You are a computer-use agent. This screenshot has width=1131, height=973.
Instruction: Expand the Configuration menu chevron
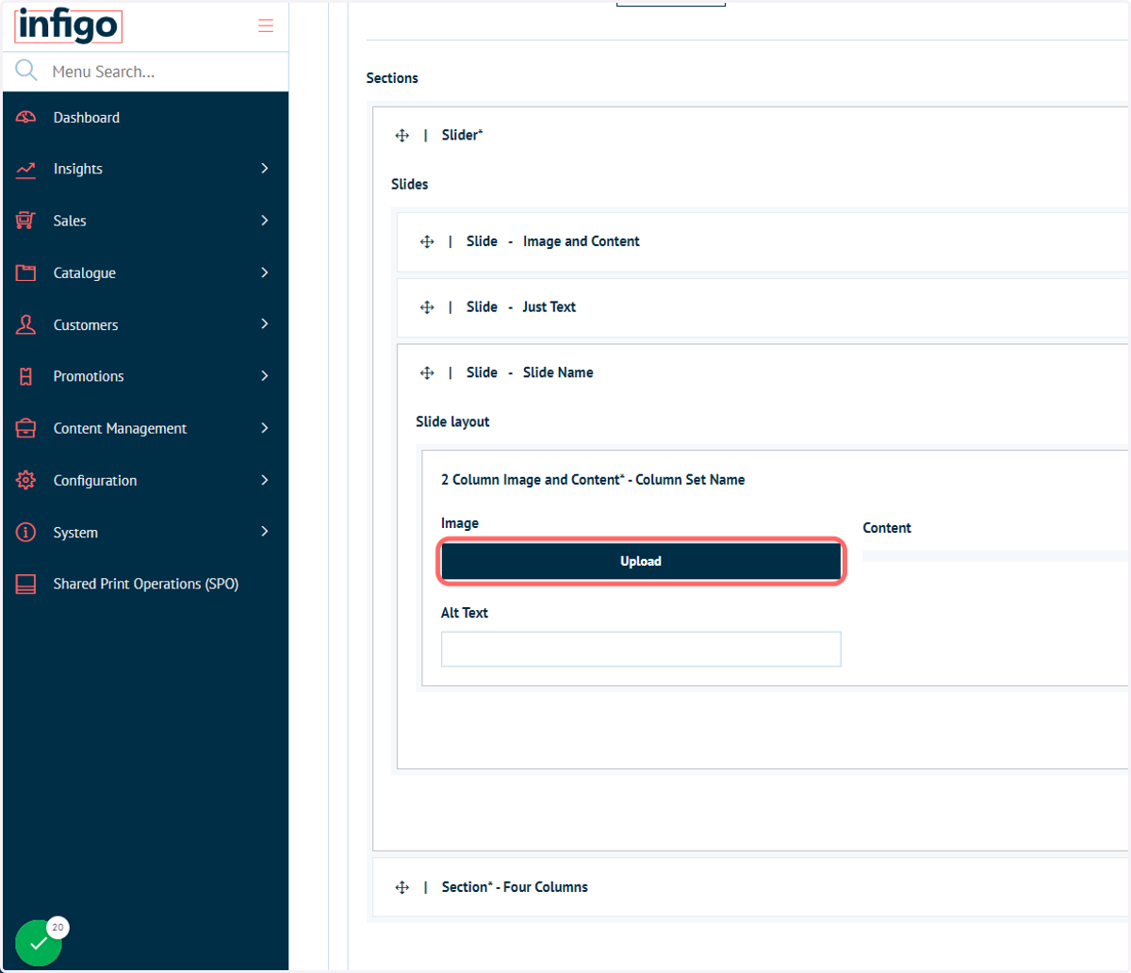click(265, 479)
